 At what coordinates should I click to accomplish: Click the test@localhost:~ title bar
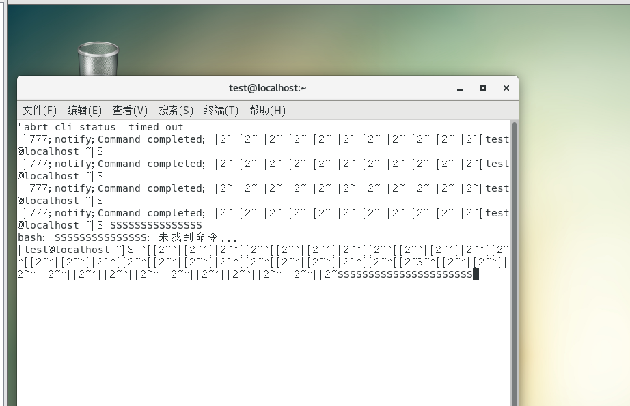(x=268, y=88)
